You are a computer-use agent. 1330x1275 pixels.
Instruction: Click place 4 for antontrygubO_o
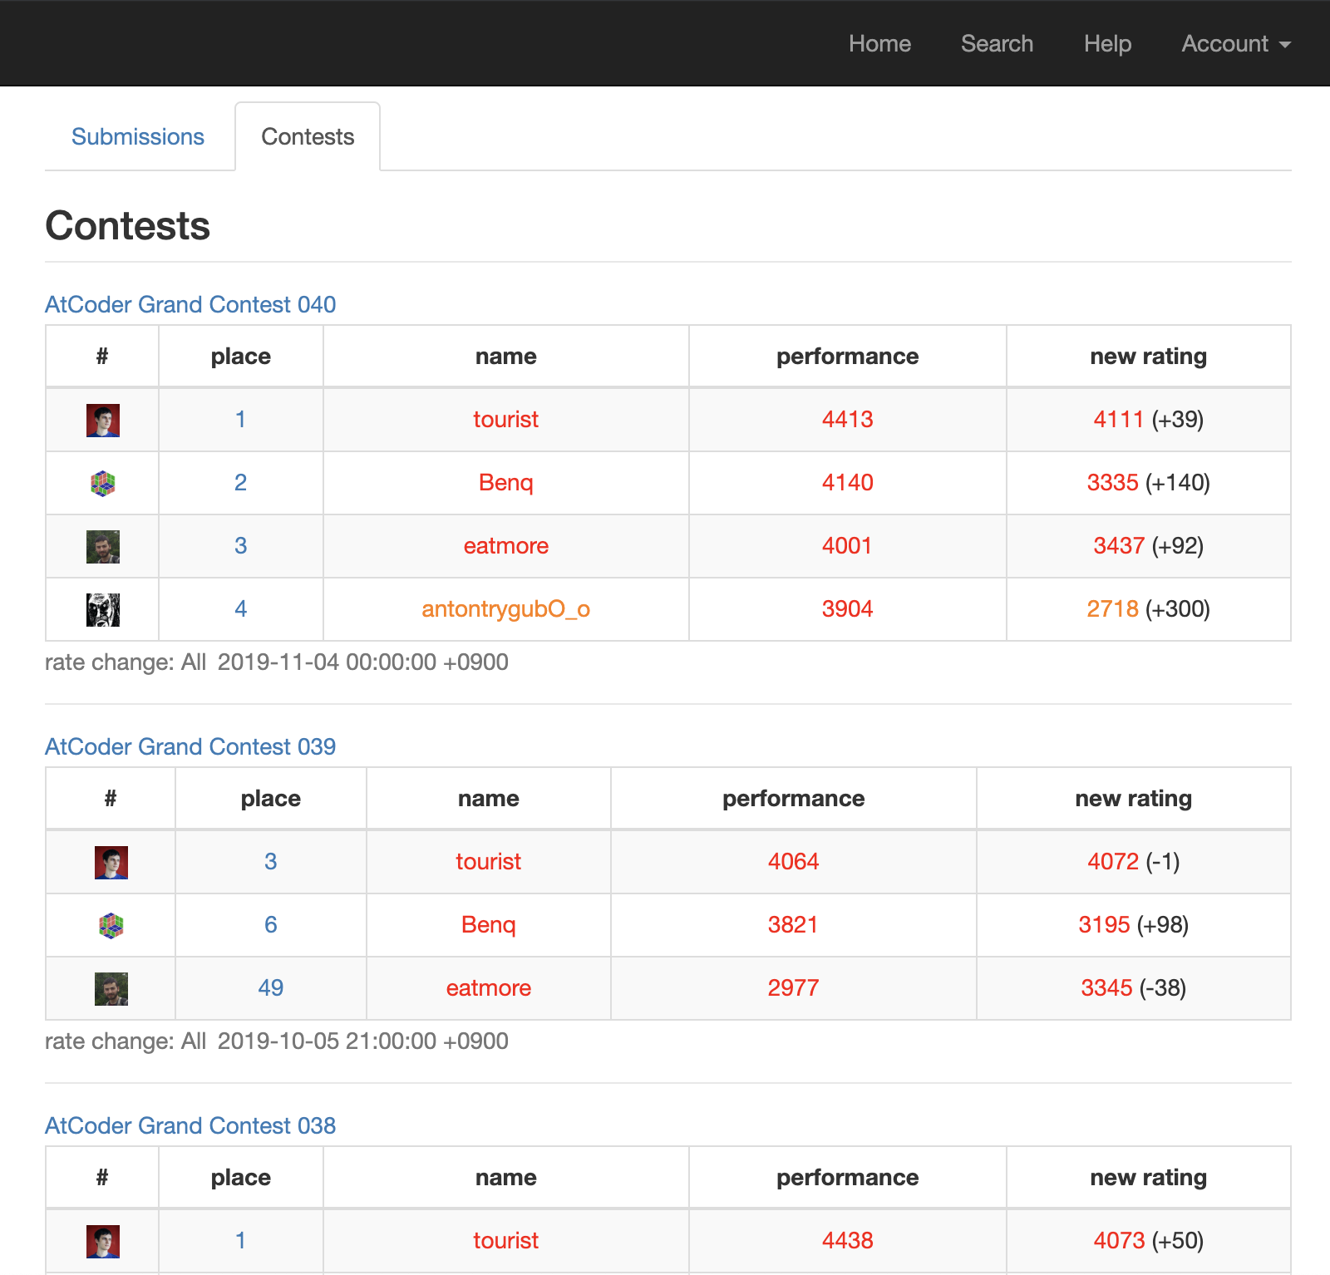coord(240,608)
